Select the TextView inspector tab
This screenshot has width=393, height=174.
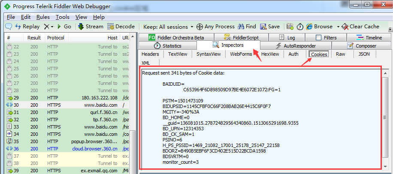click(x=178, y=54)
